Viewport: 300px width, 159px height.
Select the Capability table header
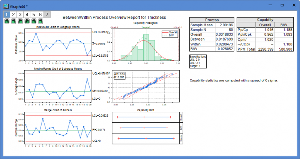coord(267,19)
